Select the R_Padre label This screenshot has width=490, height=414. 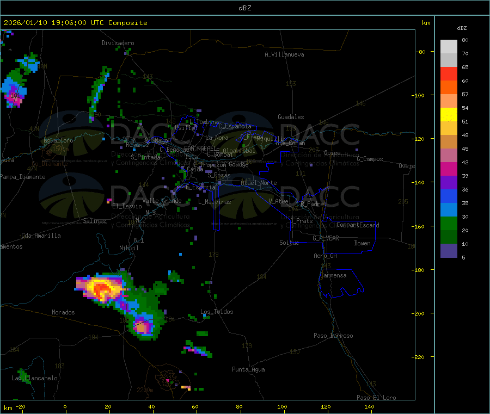click(313, 204)
